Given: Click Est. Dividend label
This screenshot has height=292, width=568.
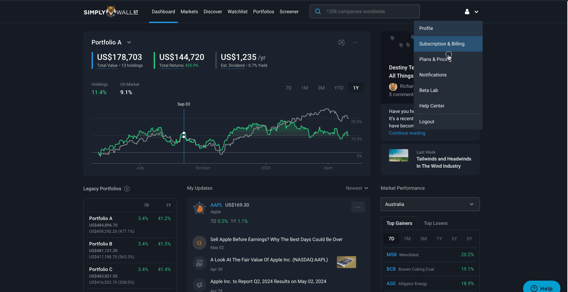Looking at the screenshot, I should (233, 65).
